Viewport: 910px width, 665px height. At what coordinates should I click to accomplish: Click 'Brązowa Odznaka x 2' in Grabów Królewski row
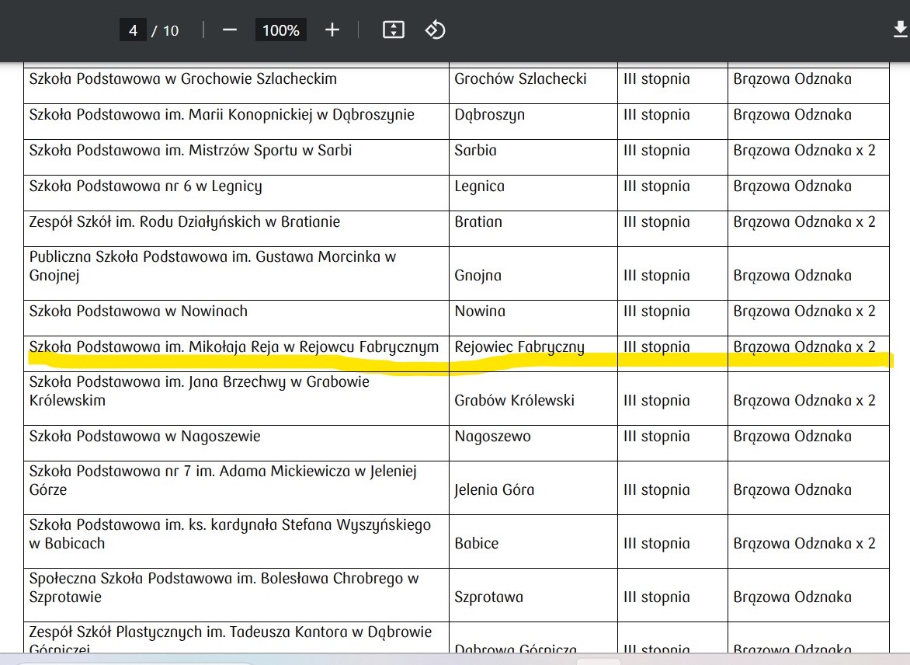(x=804, y=401)
